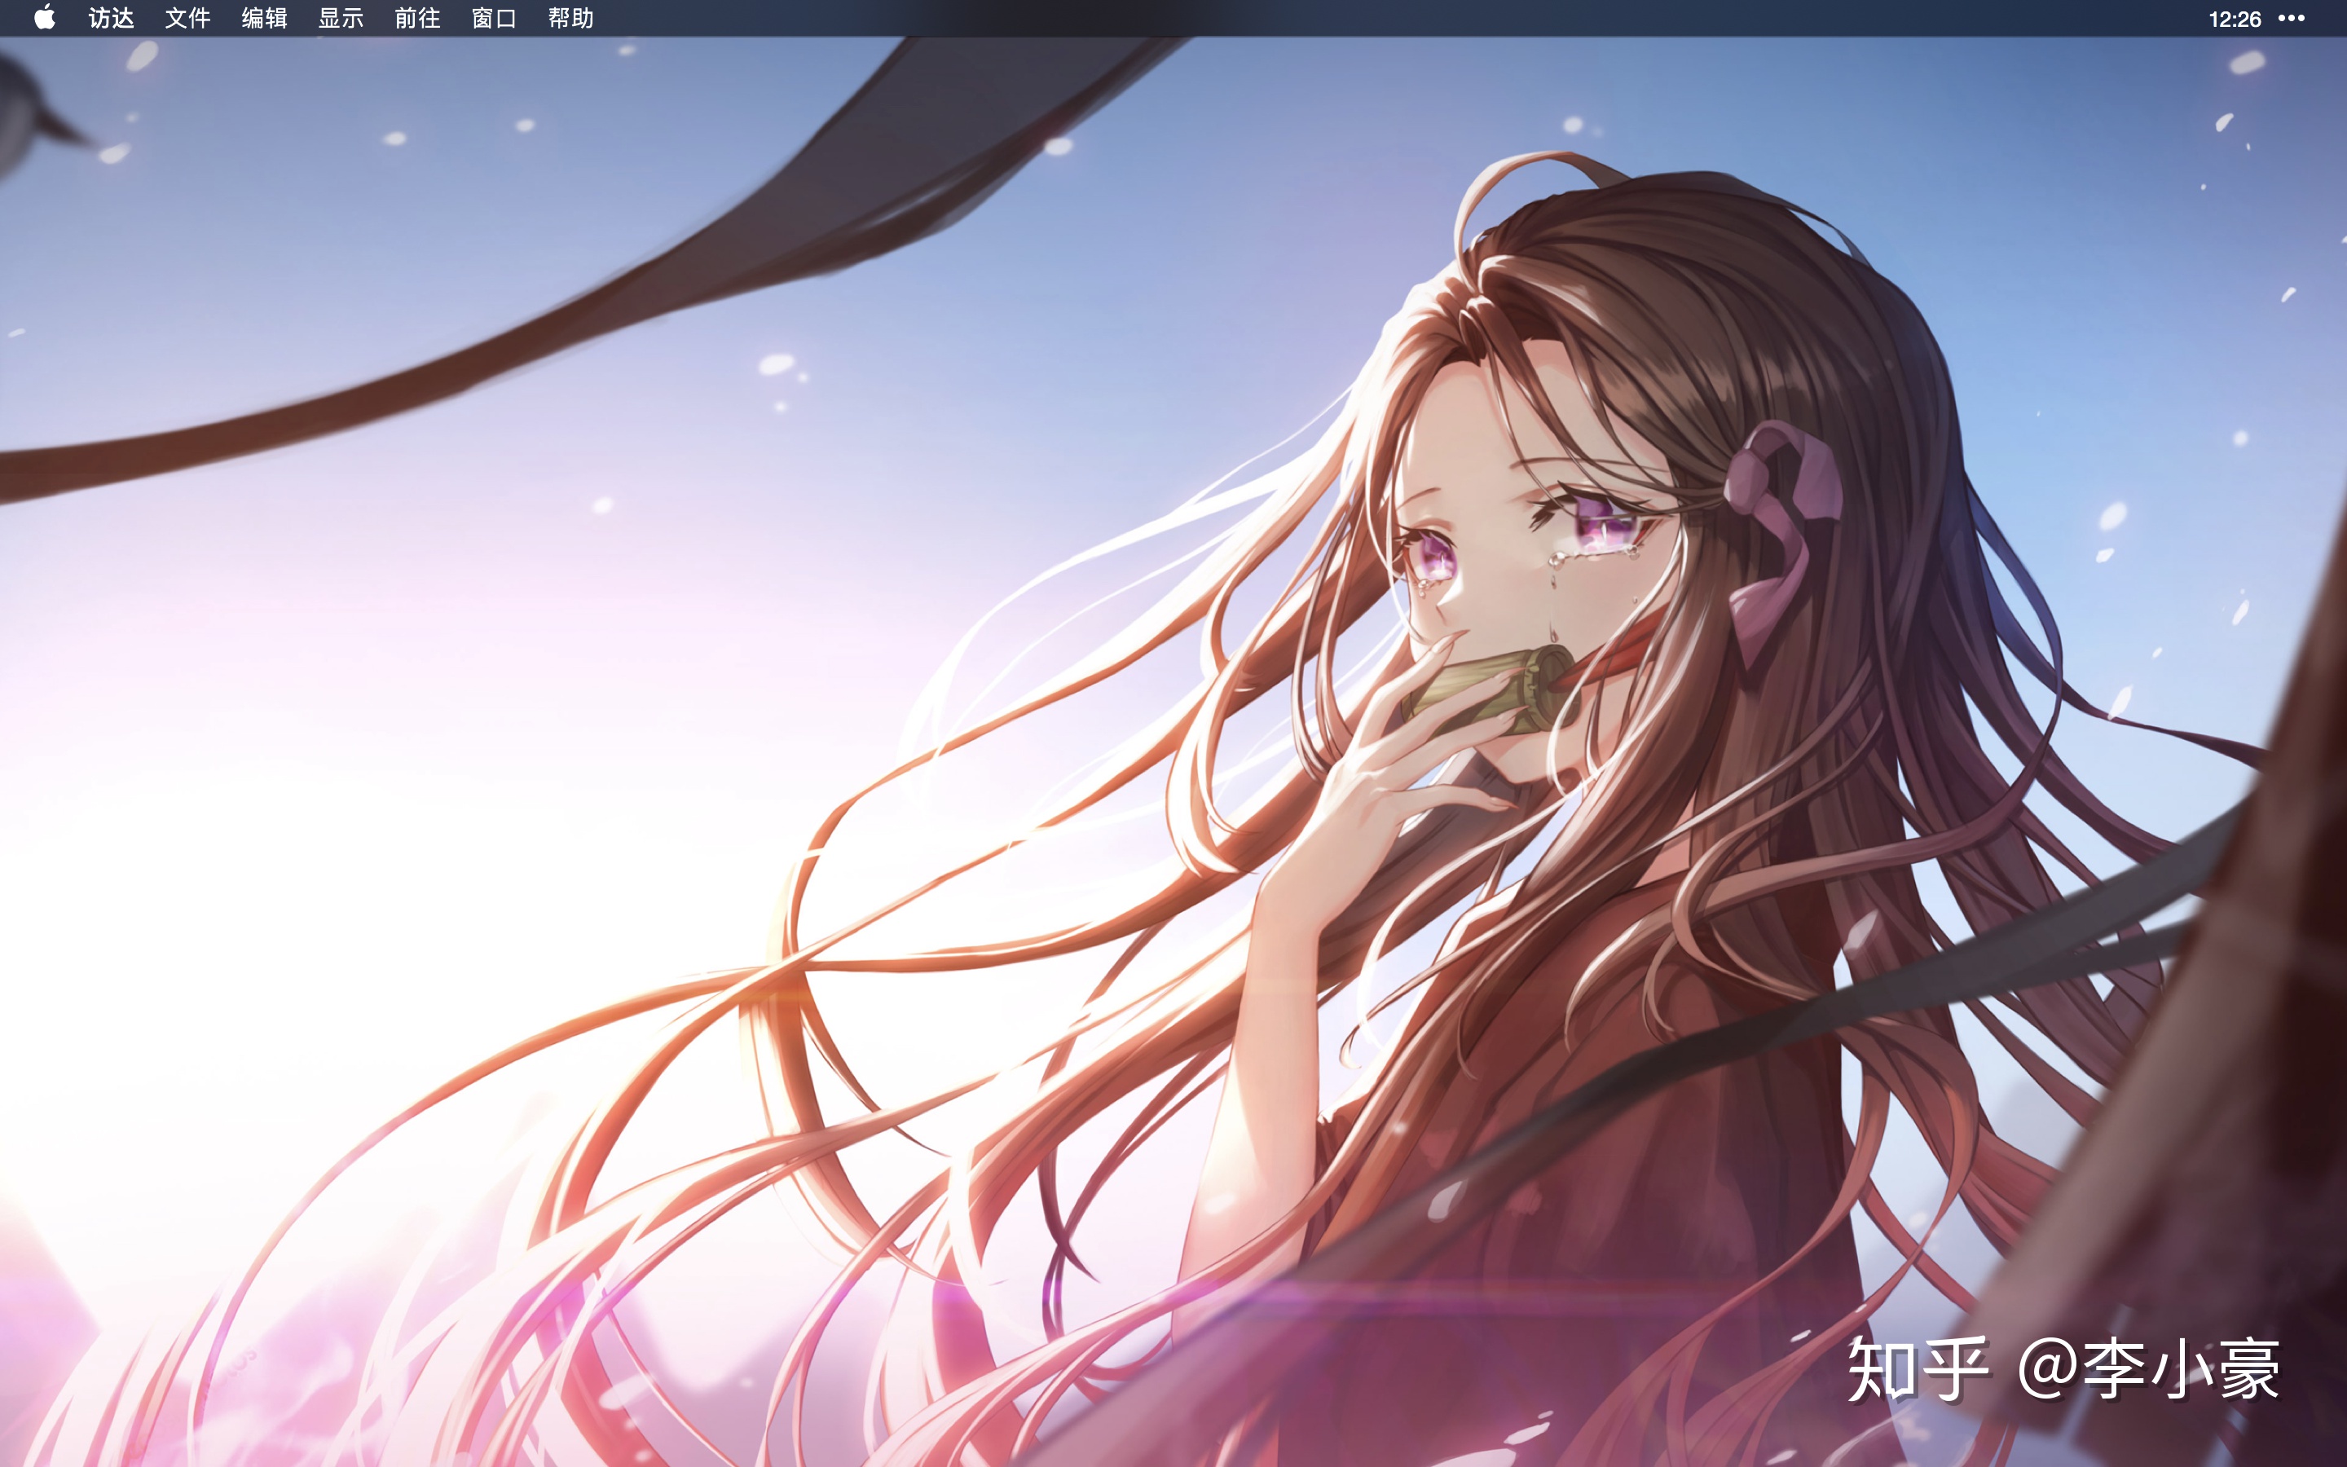Open the Apple menu

click(x=45, y=19)
